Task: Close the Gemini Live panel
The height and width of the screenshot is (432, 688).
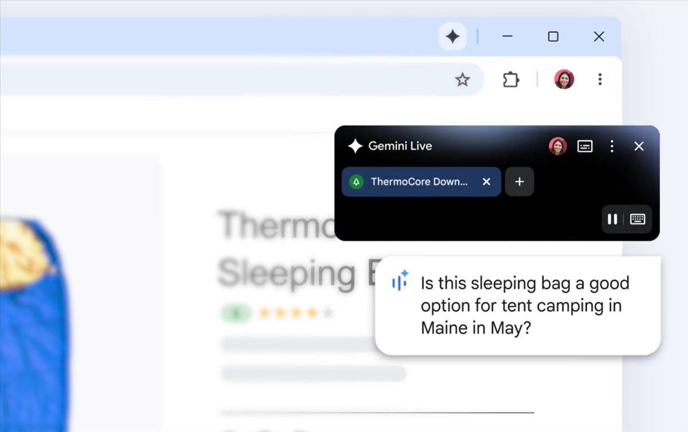Action: coord(639,146)
